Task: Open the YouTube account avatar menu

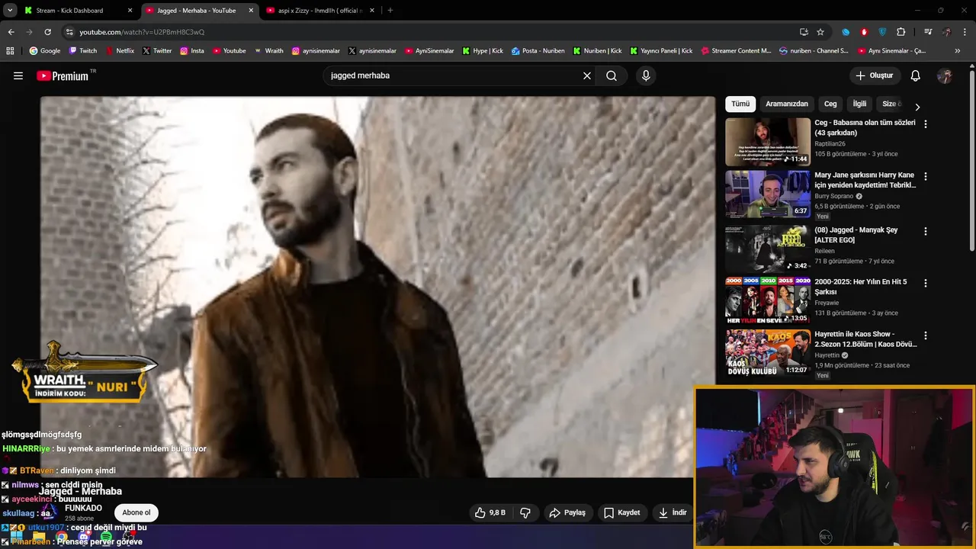Action: pos(945,75)
